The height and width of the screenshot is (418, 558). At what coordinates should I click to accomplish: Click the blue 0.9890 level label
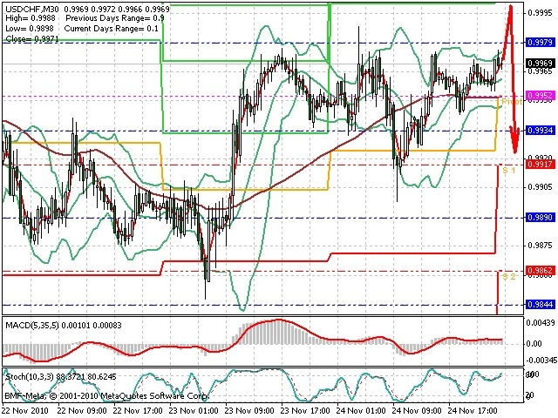point(540,217)
